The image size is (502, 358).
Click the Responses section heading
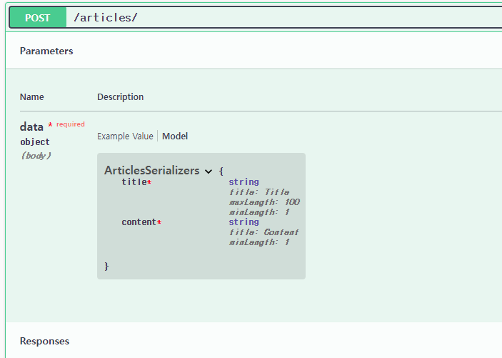pos(44,341)
